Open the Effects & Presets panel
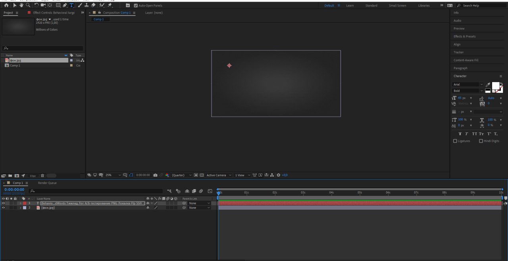The width and height of the screenshot is (508, 261). coord(464,36)
